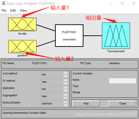Click the window title 'Fuzzy Logic Designer: FUZZY0301'

31,4
